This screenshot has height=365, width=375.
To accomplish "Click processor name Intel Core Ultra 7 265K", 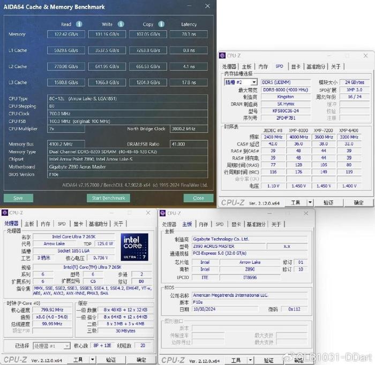I will 74,237.
